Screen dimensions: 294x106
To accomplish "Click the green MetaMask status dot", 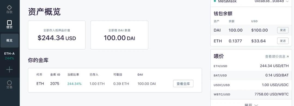I will pyautogui.click(x=215, y=1).
